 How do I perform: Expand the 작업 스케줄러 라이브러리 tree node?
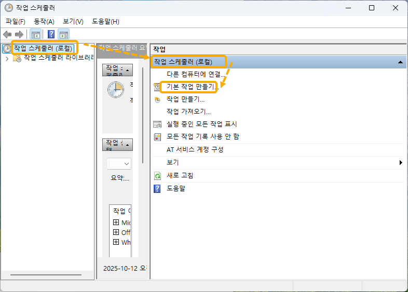(x=7, y=59)
